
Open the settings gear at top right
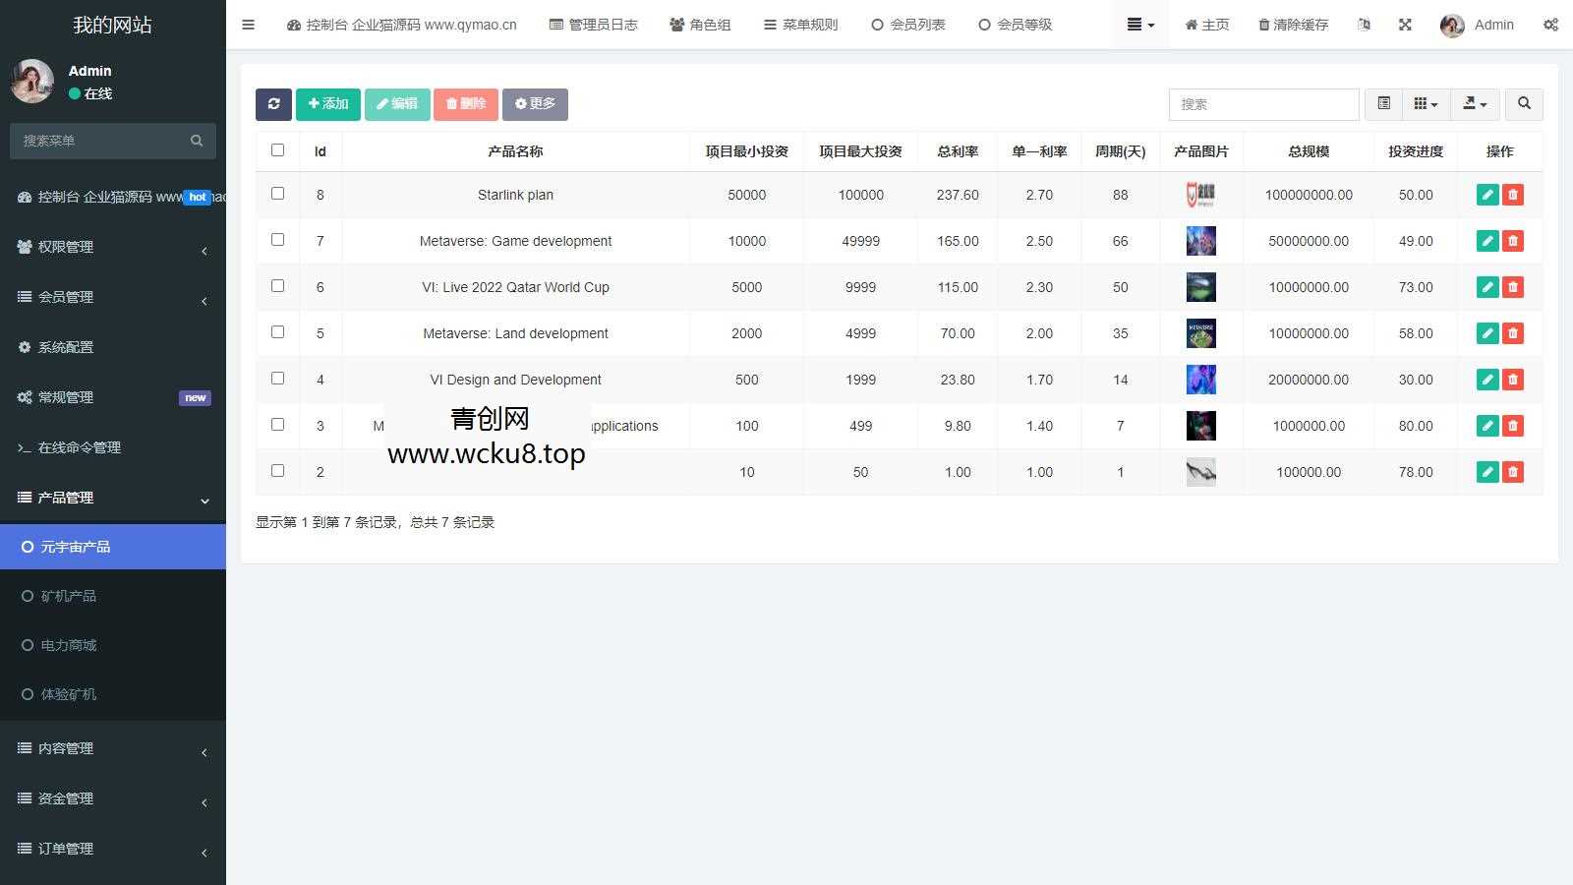pyautogui.click(x=1551, y=25)
